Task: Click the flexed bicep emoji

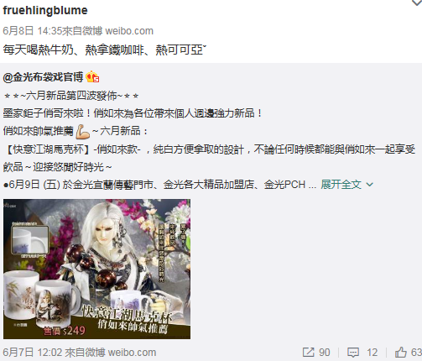Action: point(83,131)
